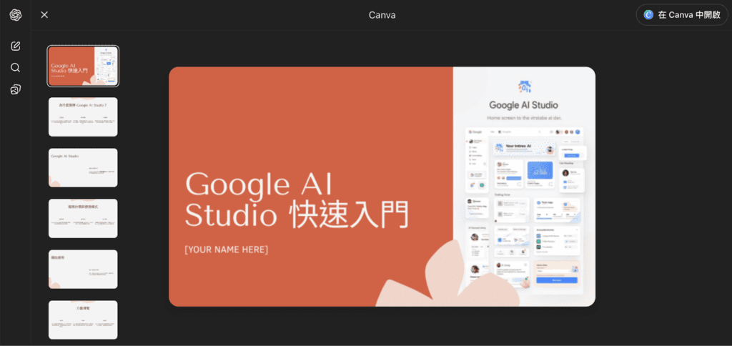Click the dashboard mockup image in the slide
732x346 pixels.
tap(524, 207)
